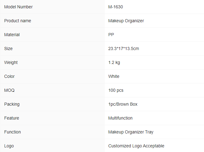Select the Customized Logo Acceptable text
This screenshot has height=152, width=204.
(136, 146)
